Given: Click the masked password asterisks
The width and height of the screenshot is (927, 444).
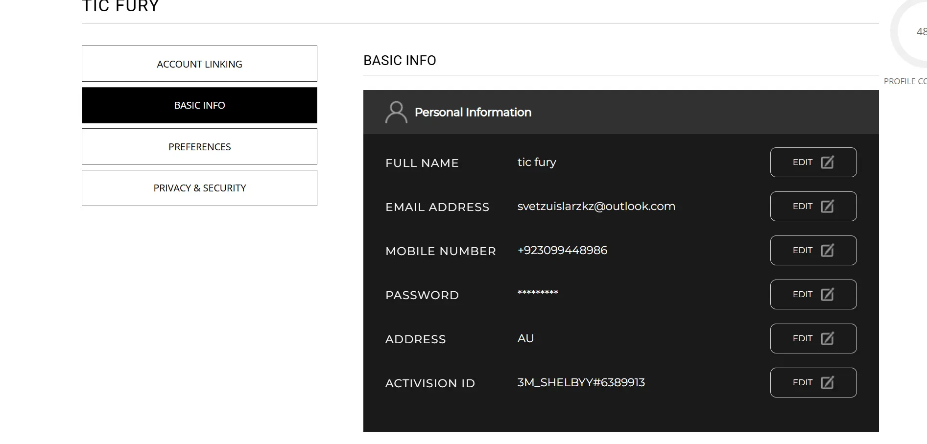Looking at the screenshot, I should point(538,293).
